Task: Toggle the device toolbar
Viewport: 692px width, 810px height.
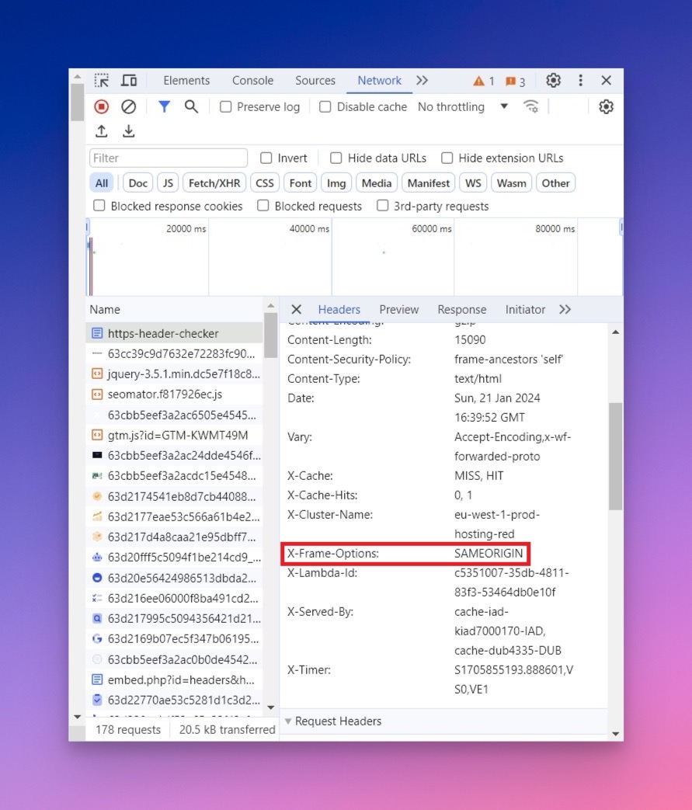Action: (x=129, y=80)
